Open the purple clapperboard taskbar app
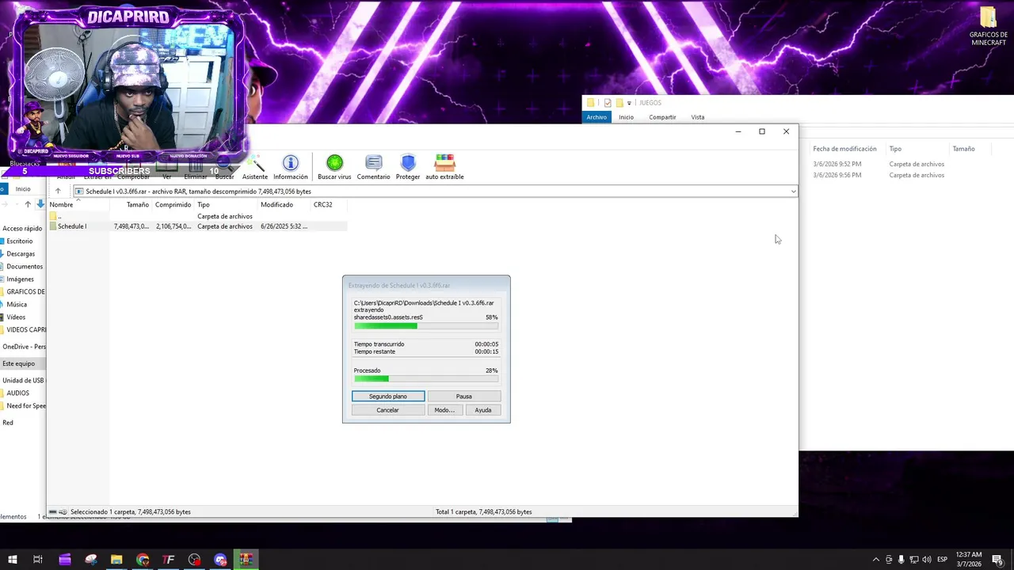1014x570 pixels. click(65, 560)
